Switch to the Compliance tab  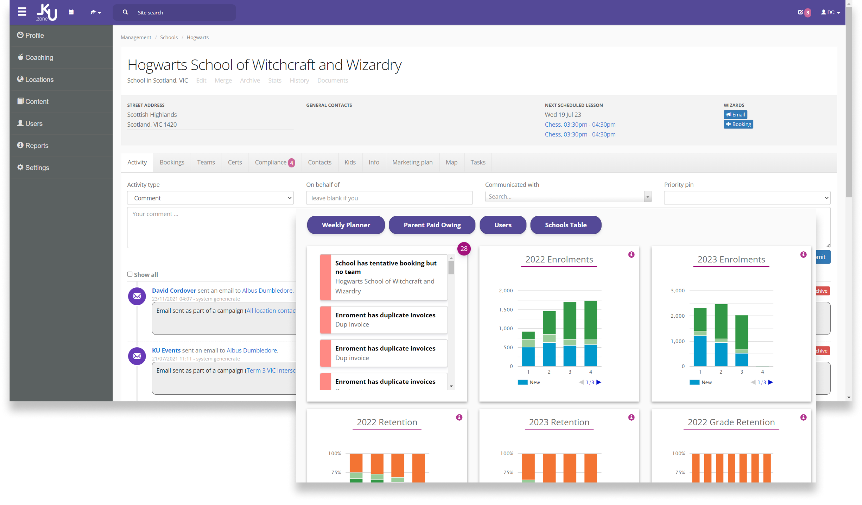(275, 162)
